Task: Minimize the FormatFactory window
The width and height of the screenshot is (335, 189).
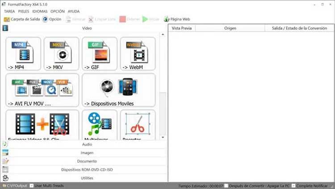Action: click(315, 4)
